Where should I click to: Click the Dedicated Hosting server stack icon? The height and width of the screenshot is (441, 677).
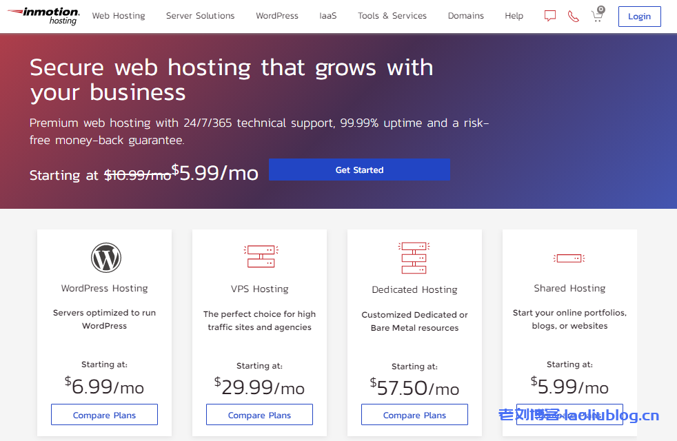coord(414,258)
